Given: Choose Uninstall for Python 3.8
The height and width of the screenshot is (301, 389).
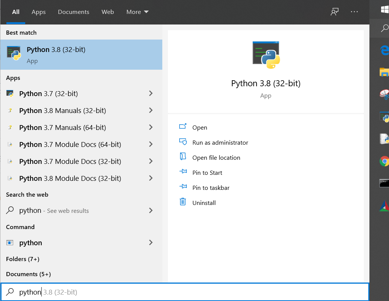Looking at the screenshot, I should (204, 203).
